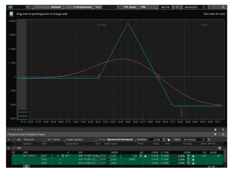Open Positions and Simulated Trades list menu icon

point(223,134)
